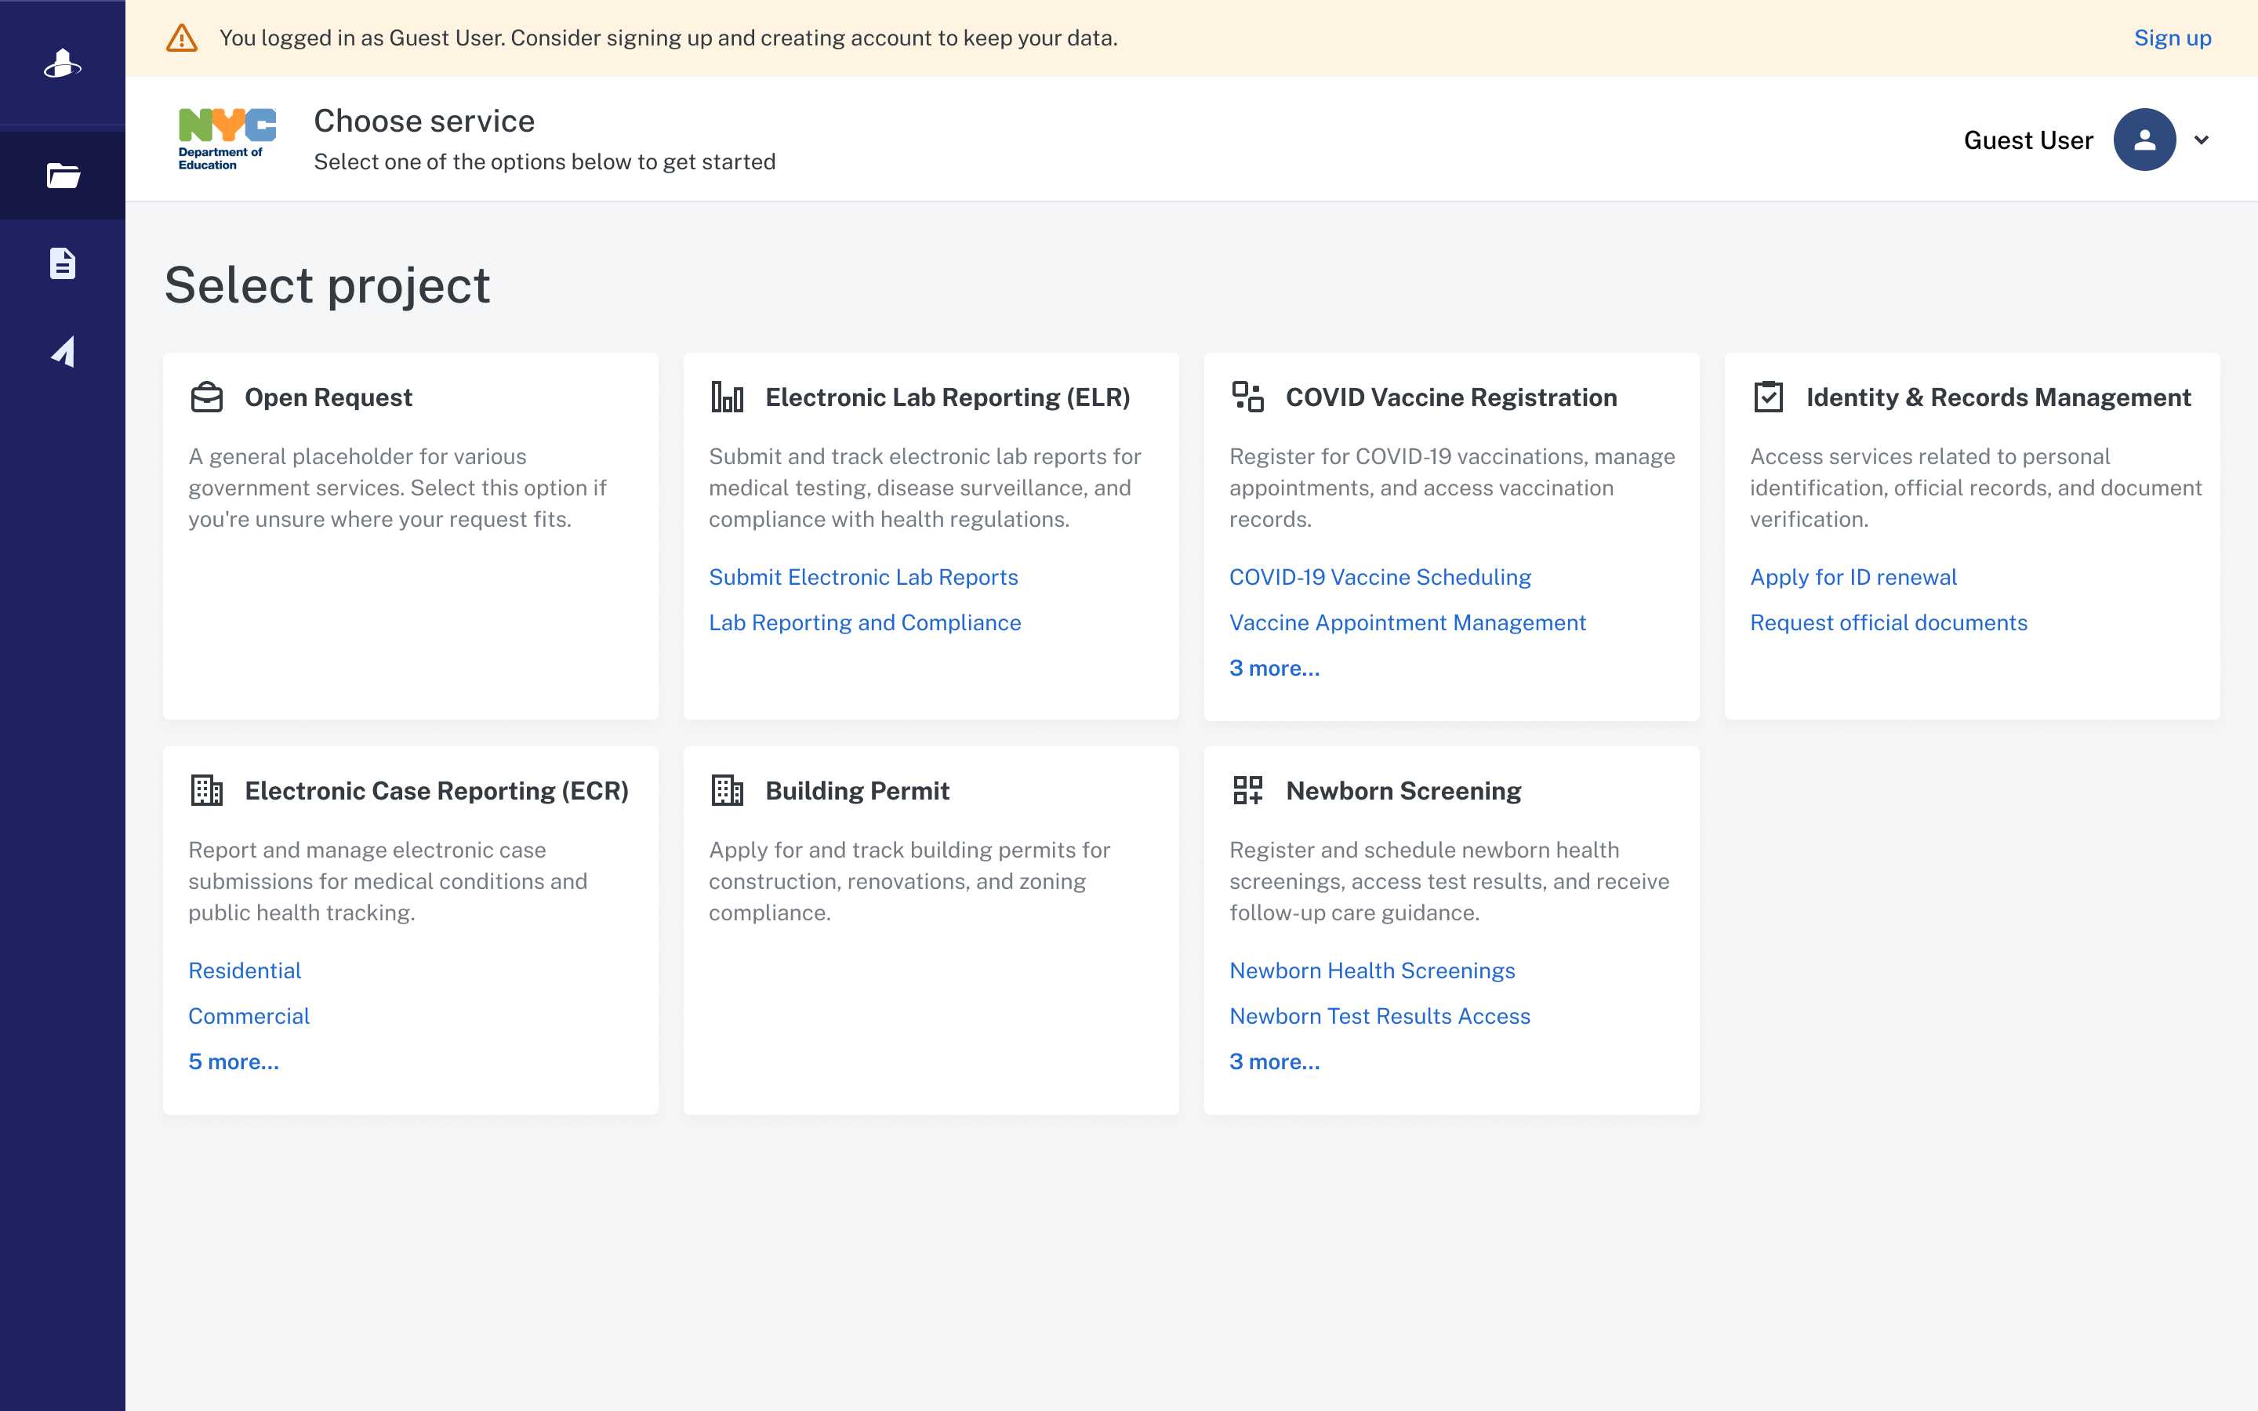Click the paper plane sidebar icon
Viewport: 2258px width, 1411px height.
point(63,352)
